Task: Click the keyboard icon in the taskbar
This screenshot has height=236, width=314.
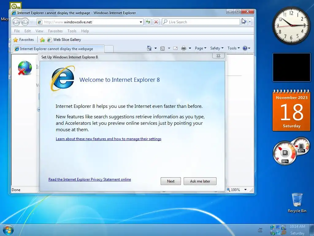Action: [260, 230]
